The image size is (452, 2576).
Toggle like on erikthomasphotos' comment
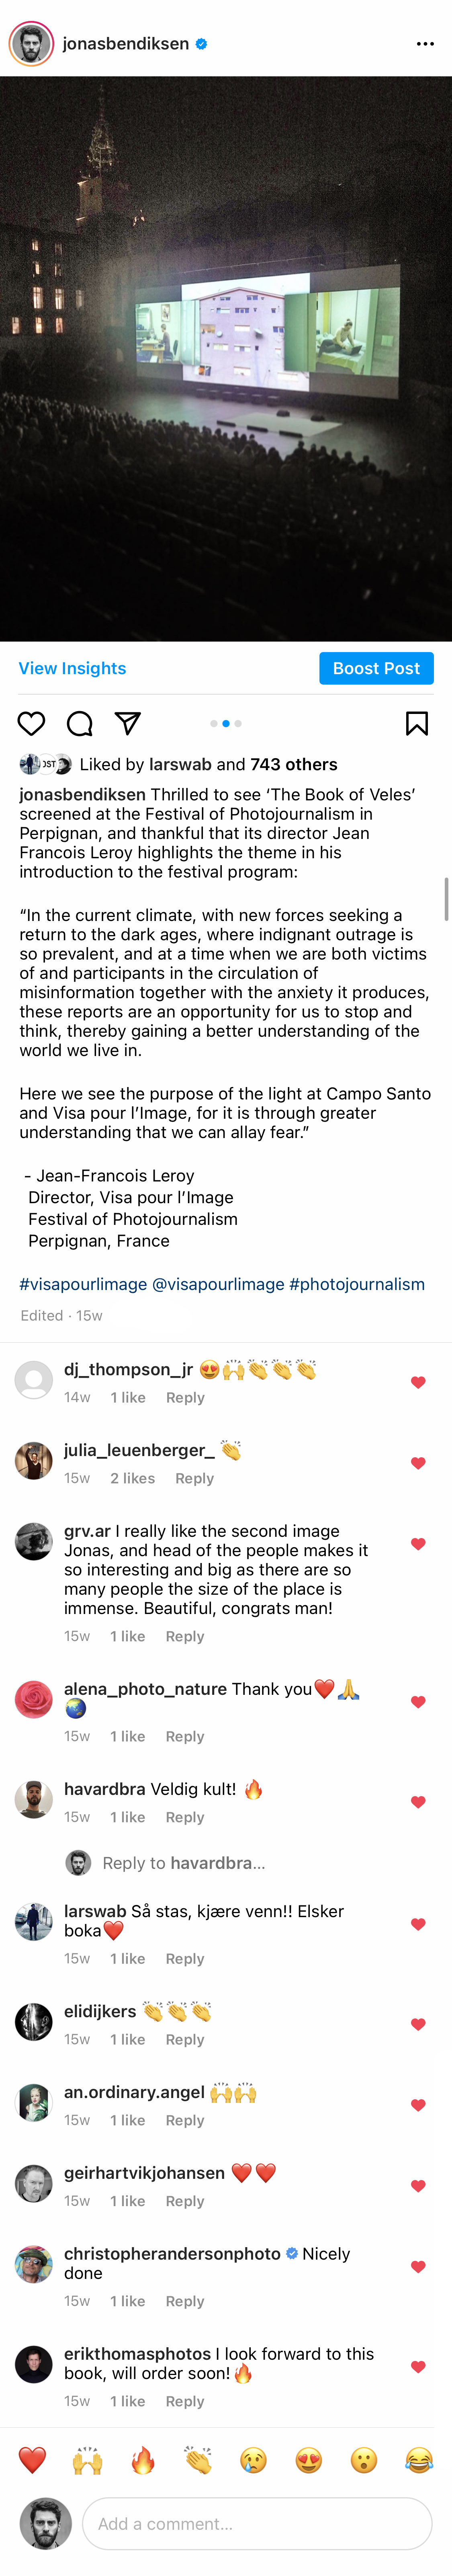(x=418, y=2367)
